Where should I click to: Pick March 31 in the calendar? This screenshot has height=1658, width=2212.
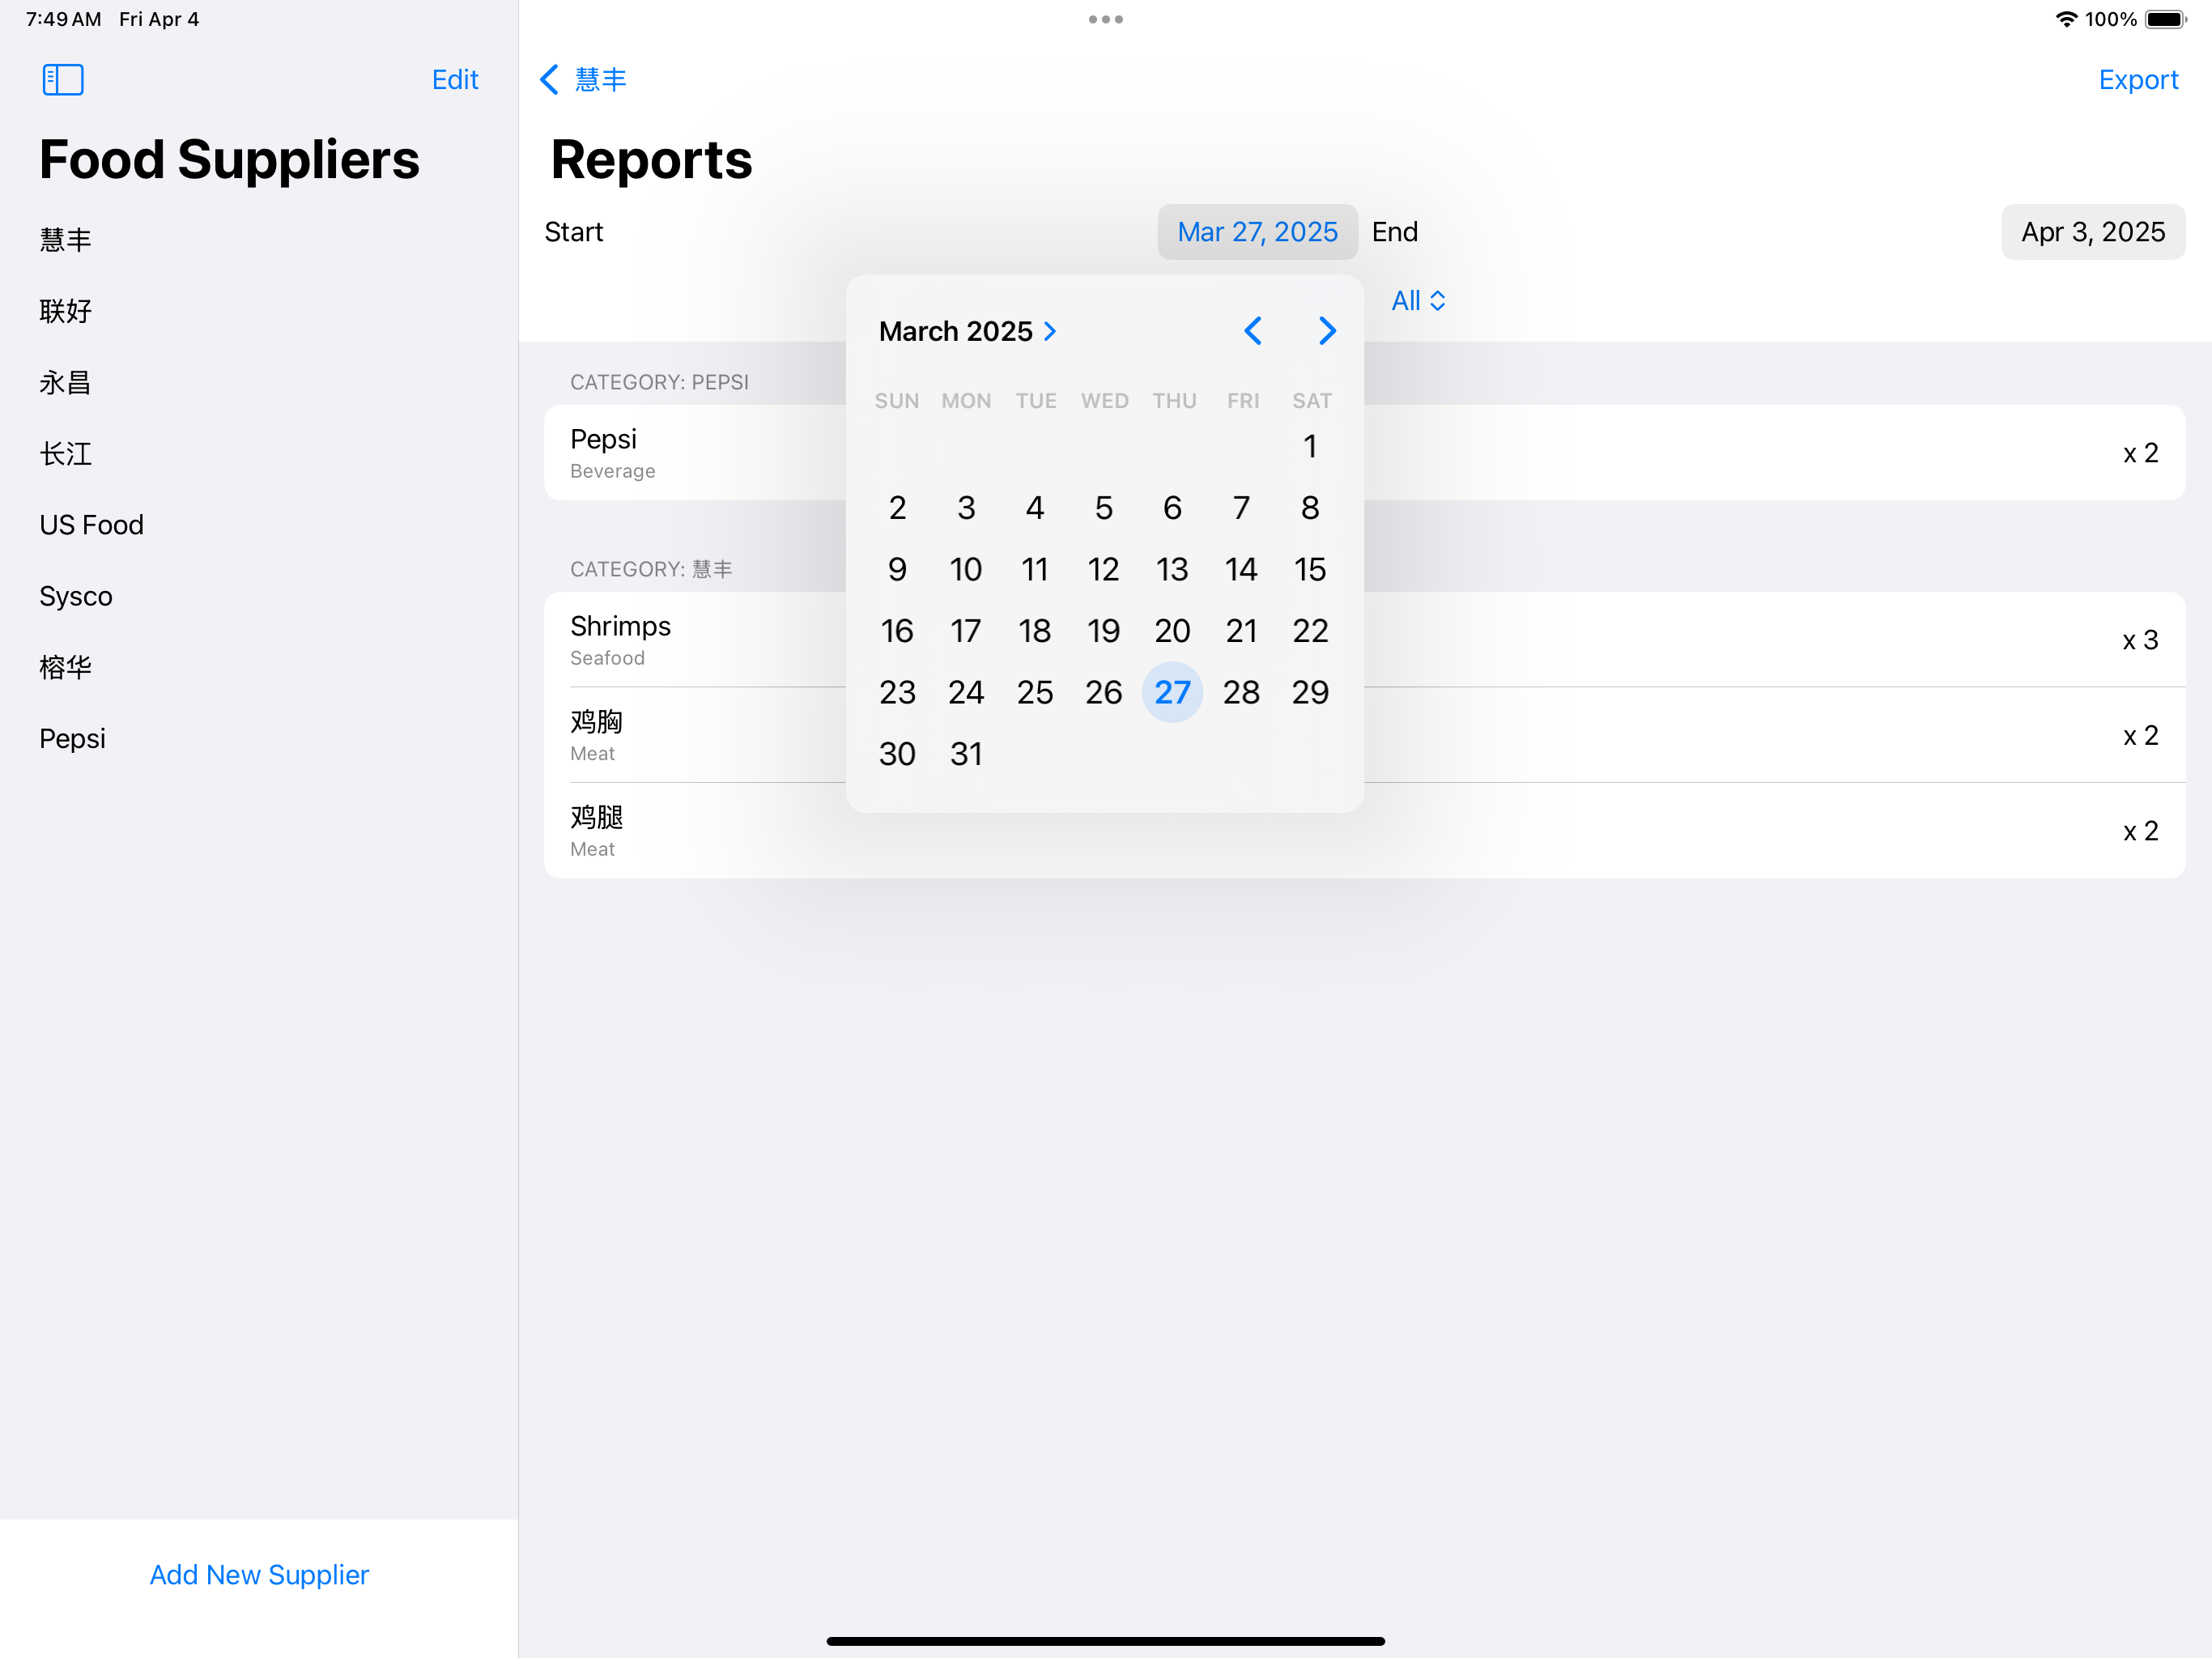966,754
